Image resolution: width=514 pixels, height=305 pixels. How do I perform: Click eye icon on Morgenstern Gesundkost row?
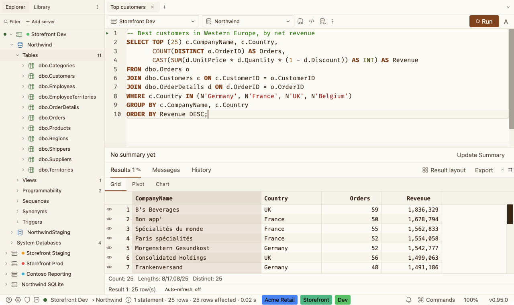coord(109,248)
